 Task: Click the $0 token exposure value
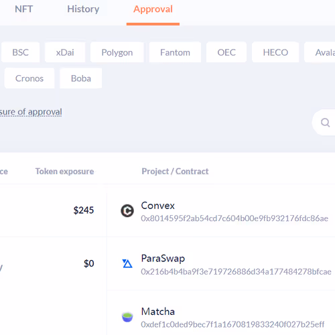pos(89,263)
